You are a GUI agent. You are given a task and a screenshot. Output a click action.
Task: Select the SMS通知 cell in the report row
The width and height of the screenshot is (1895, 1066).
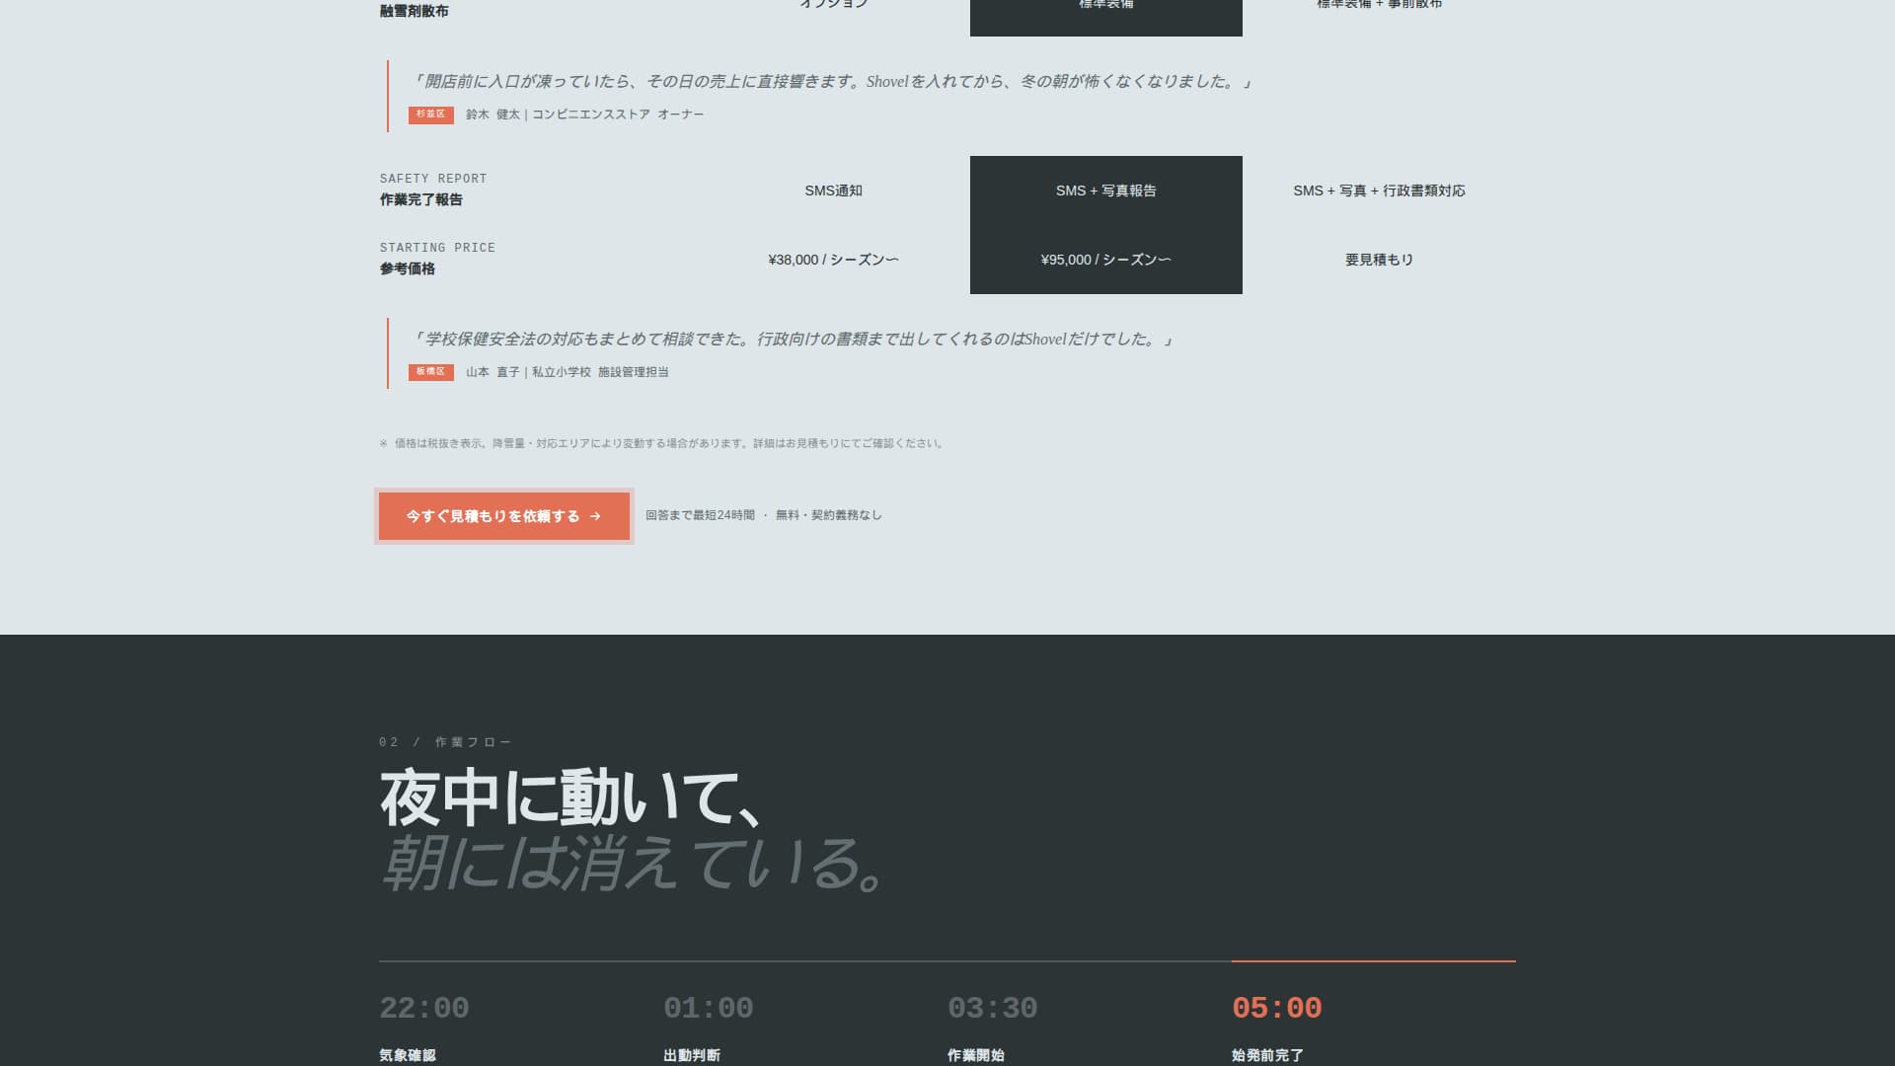pyautogui.click(x=833, y=190)
